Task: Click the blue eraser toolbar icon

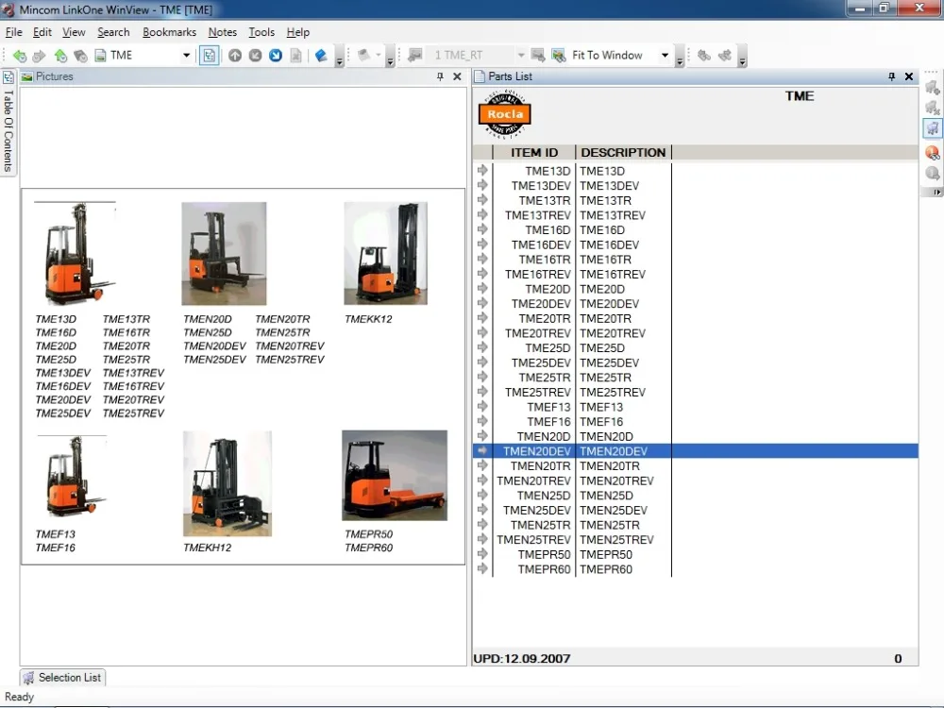Action: (x=319, y=55)
